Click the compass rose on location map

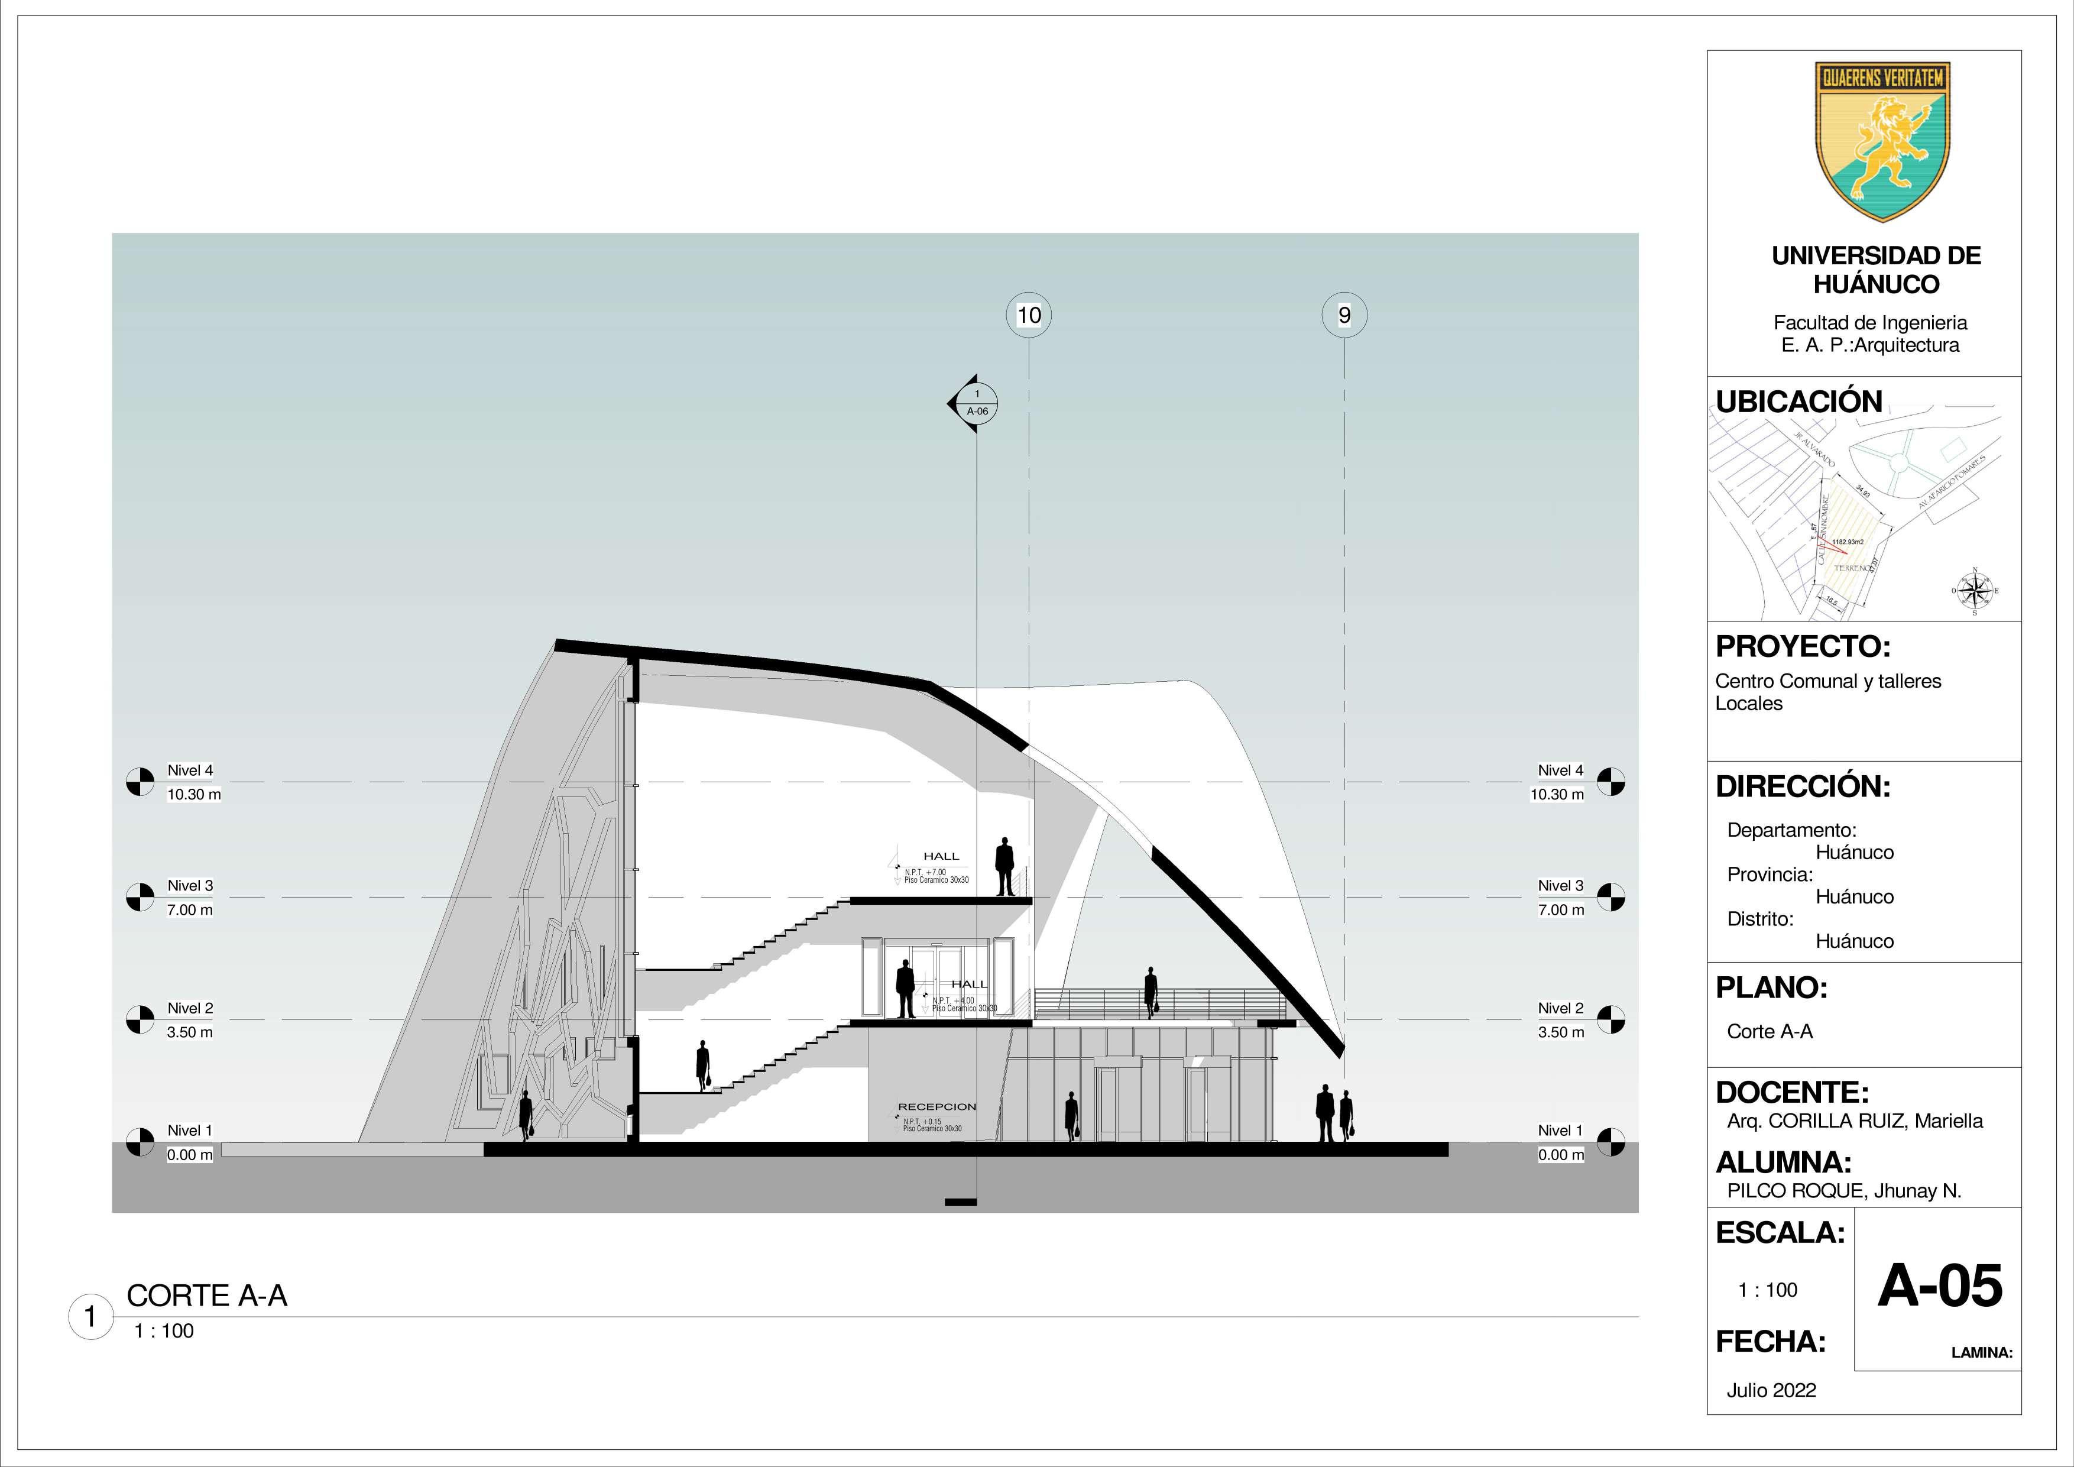(x=1975, y=591)
